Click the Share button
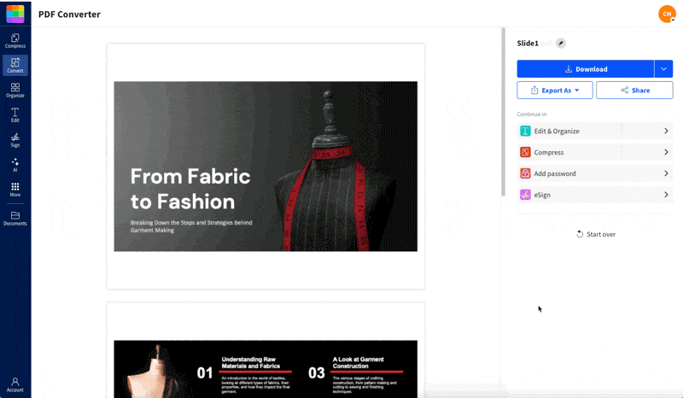Viewport: 683px width, 398px height. click(x=634, y=91)
